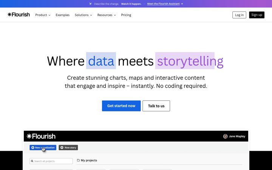
Task: Click the My projects folder icon
Action: [x=79, y=160]
